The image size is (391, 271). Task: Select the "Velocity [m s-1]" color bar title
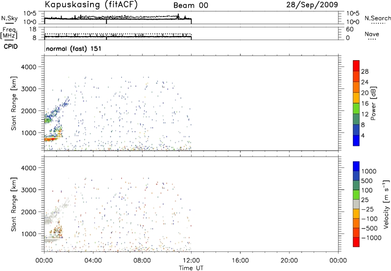386,204
